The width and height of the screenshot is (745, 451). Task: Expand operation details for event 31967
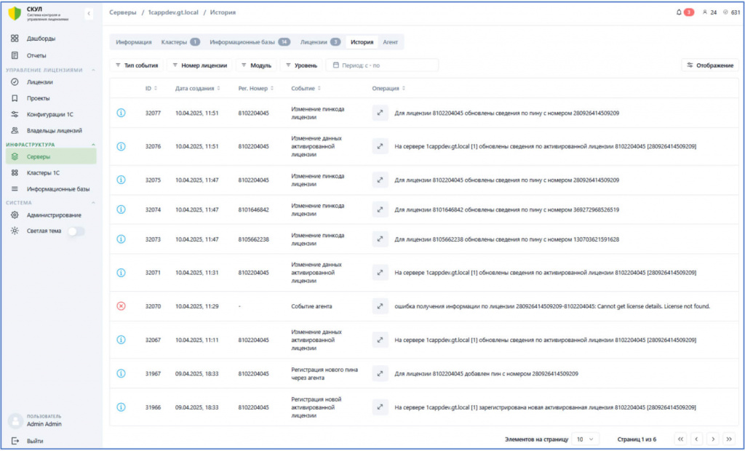[x=380, y=374]
